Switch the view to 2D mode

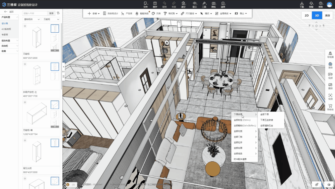306,16
